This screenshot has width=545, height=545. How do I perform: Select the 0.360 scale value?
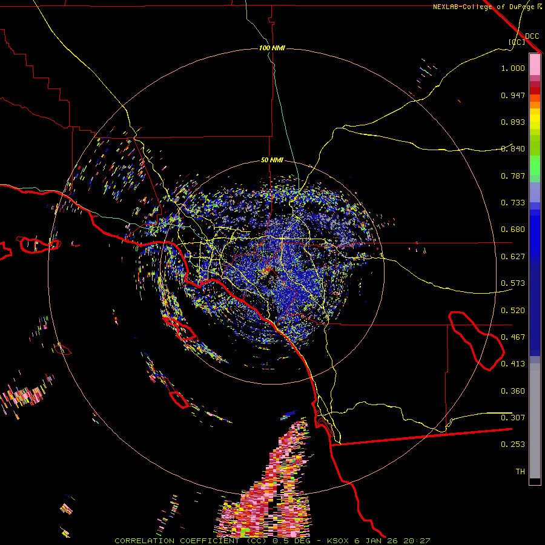[513, 391]
